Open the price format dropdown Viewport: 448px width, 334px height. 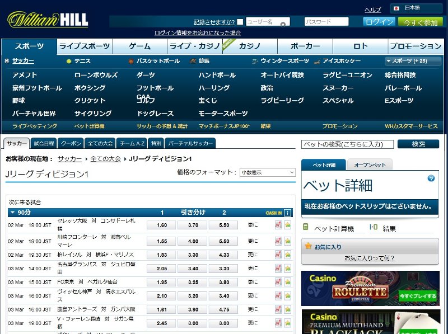(x=267, y=172)
